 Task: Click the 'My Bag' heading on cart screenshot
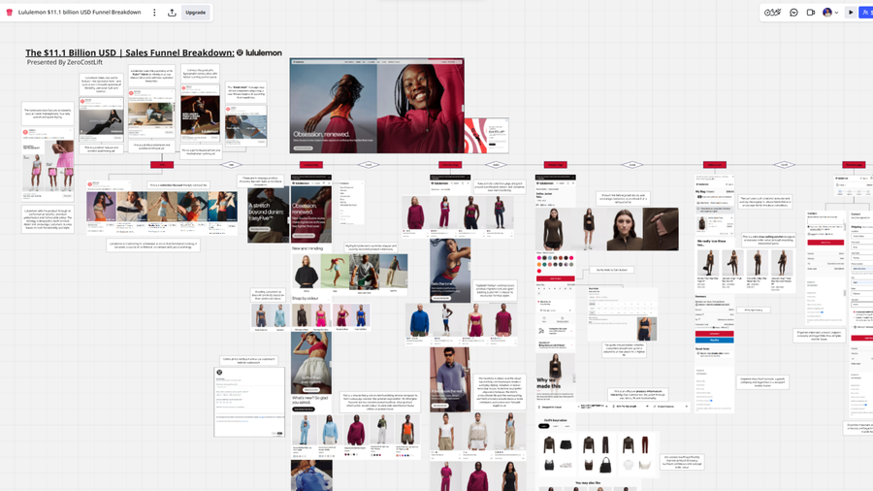click(x=700, y=191)
